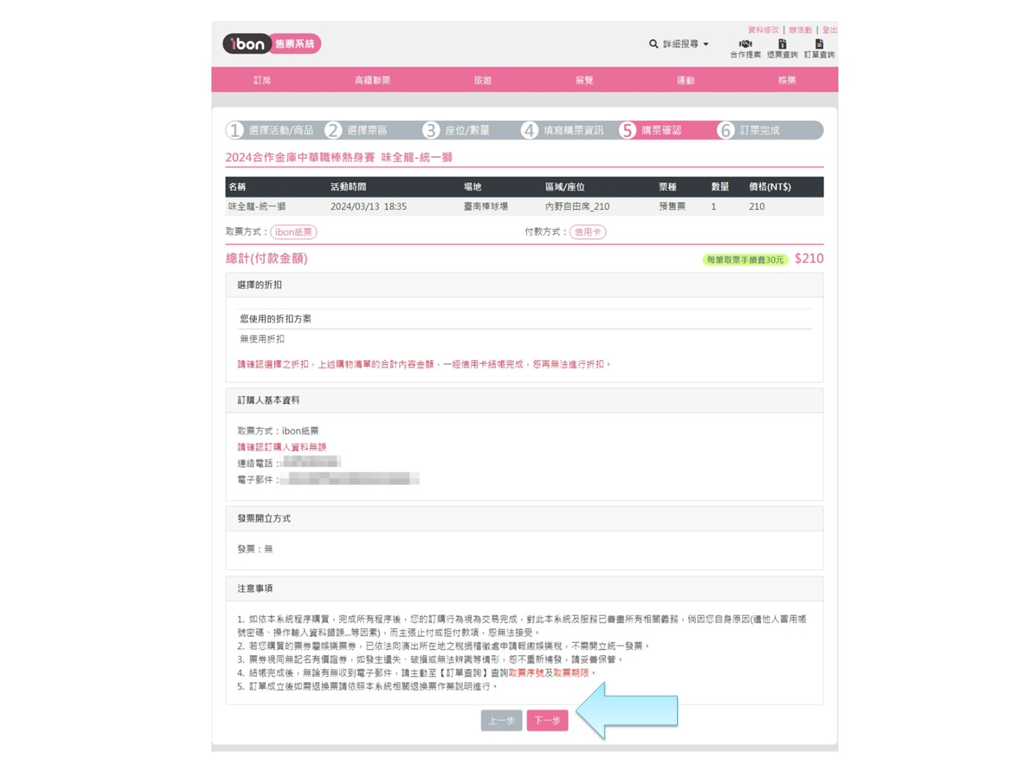The width and height of the screenshot is (1020, 765).
Task: Open the 訂房 menu
Action: tap(262, 80)
